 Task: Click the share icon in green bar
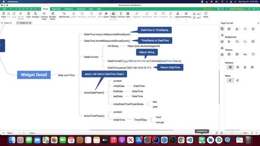tap(226, 9)
